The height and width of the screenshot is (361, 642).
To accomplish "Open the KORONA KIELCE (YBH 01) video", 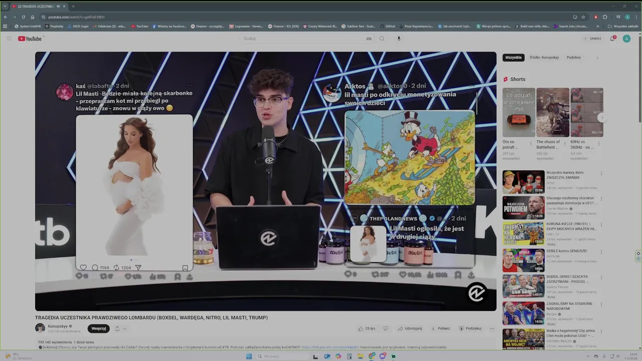I will 523,233.
